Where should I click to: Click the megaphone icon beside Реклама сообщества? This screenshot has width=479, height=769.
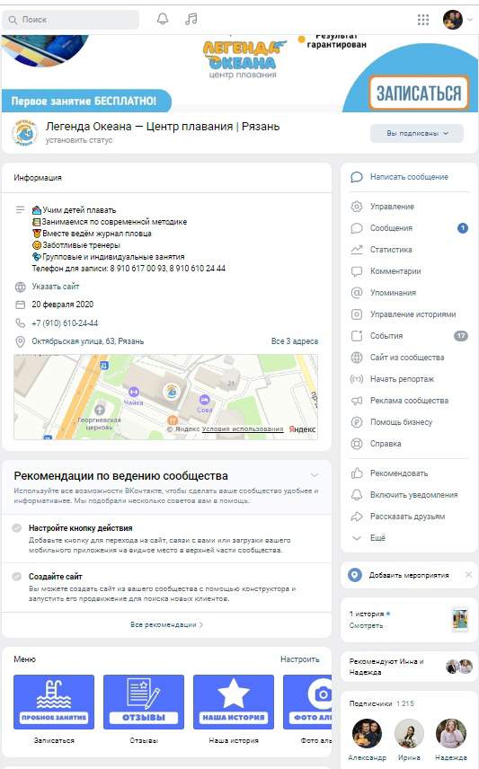(x=357, y=401)
